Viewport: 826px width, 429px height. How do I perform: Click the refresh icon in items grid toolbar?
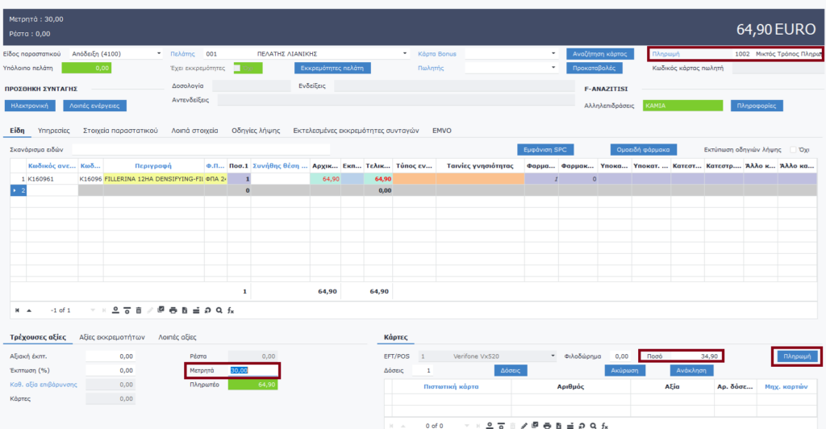(x=207, y=310)
